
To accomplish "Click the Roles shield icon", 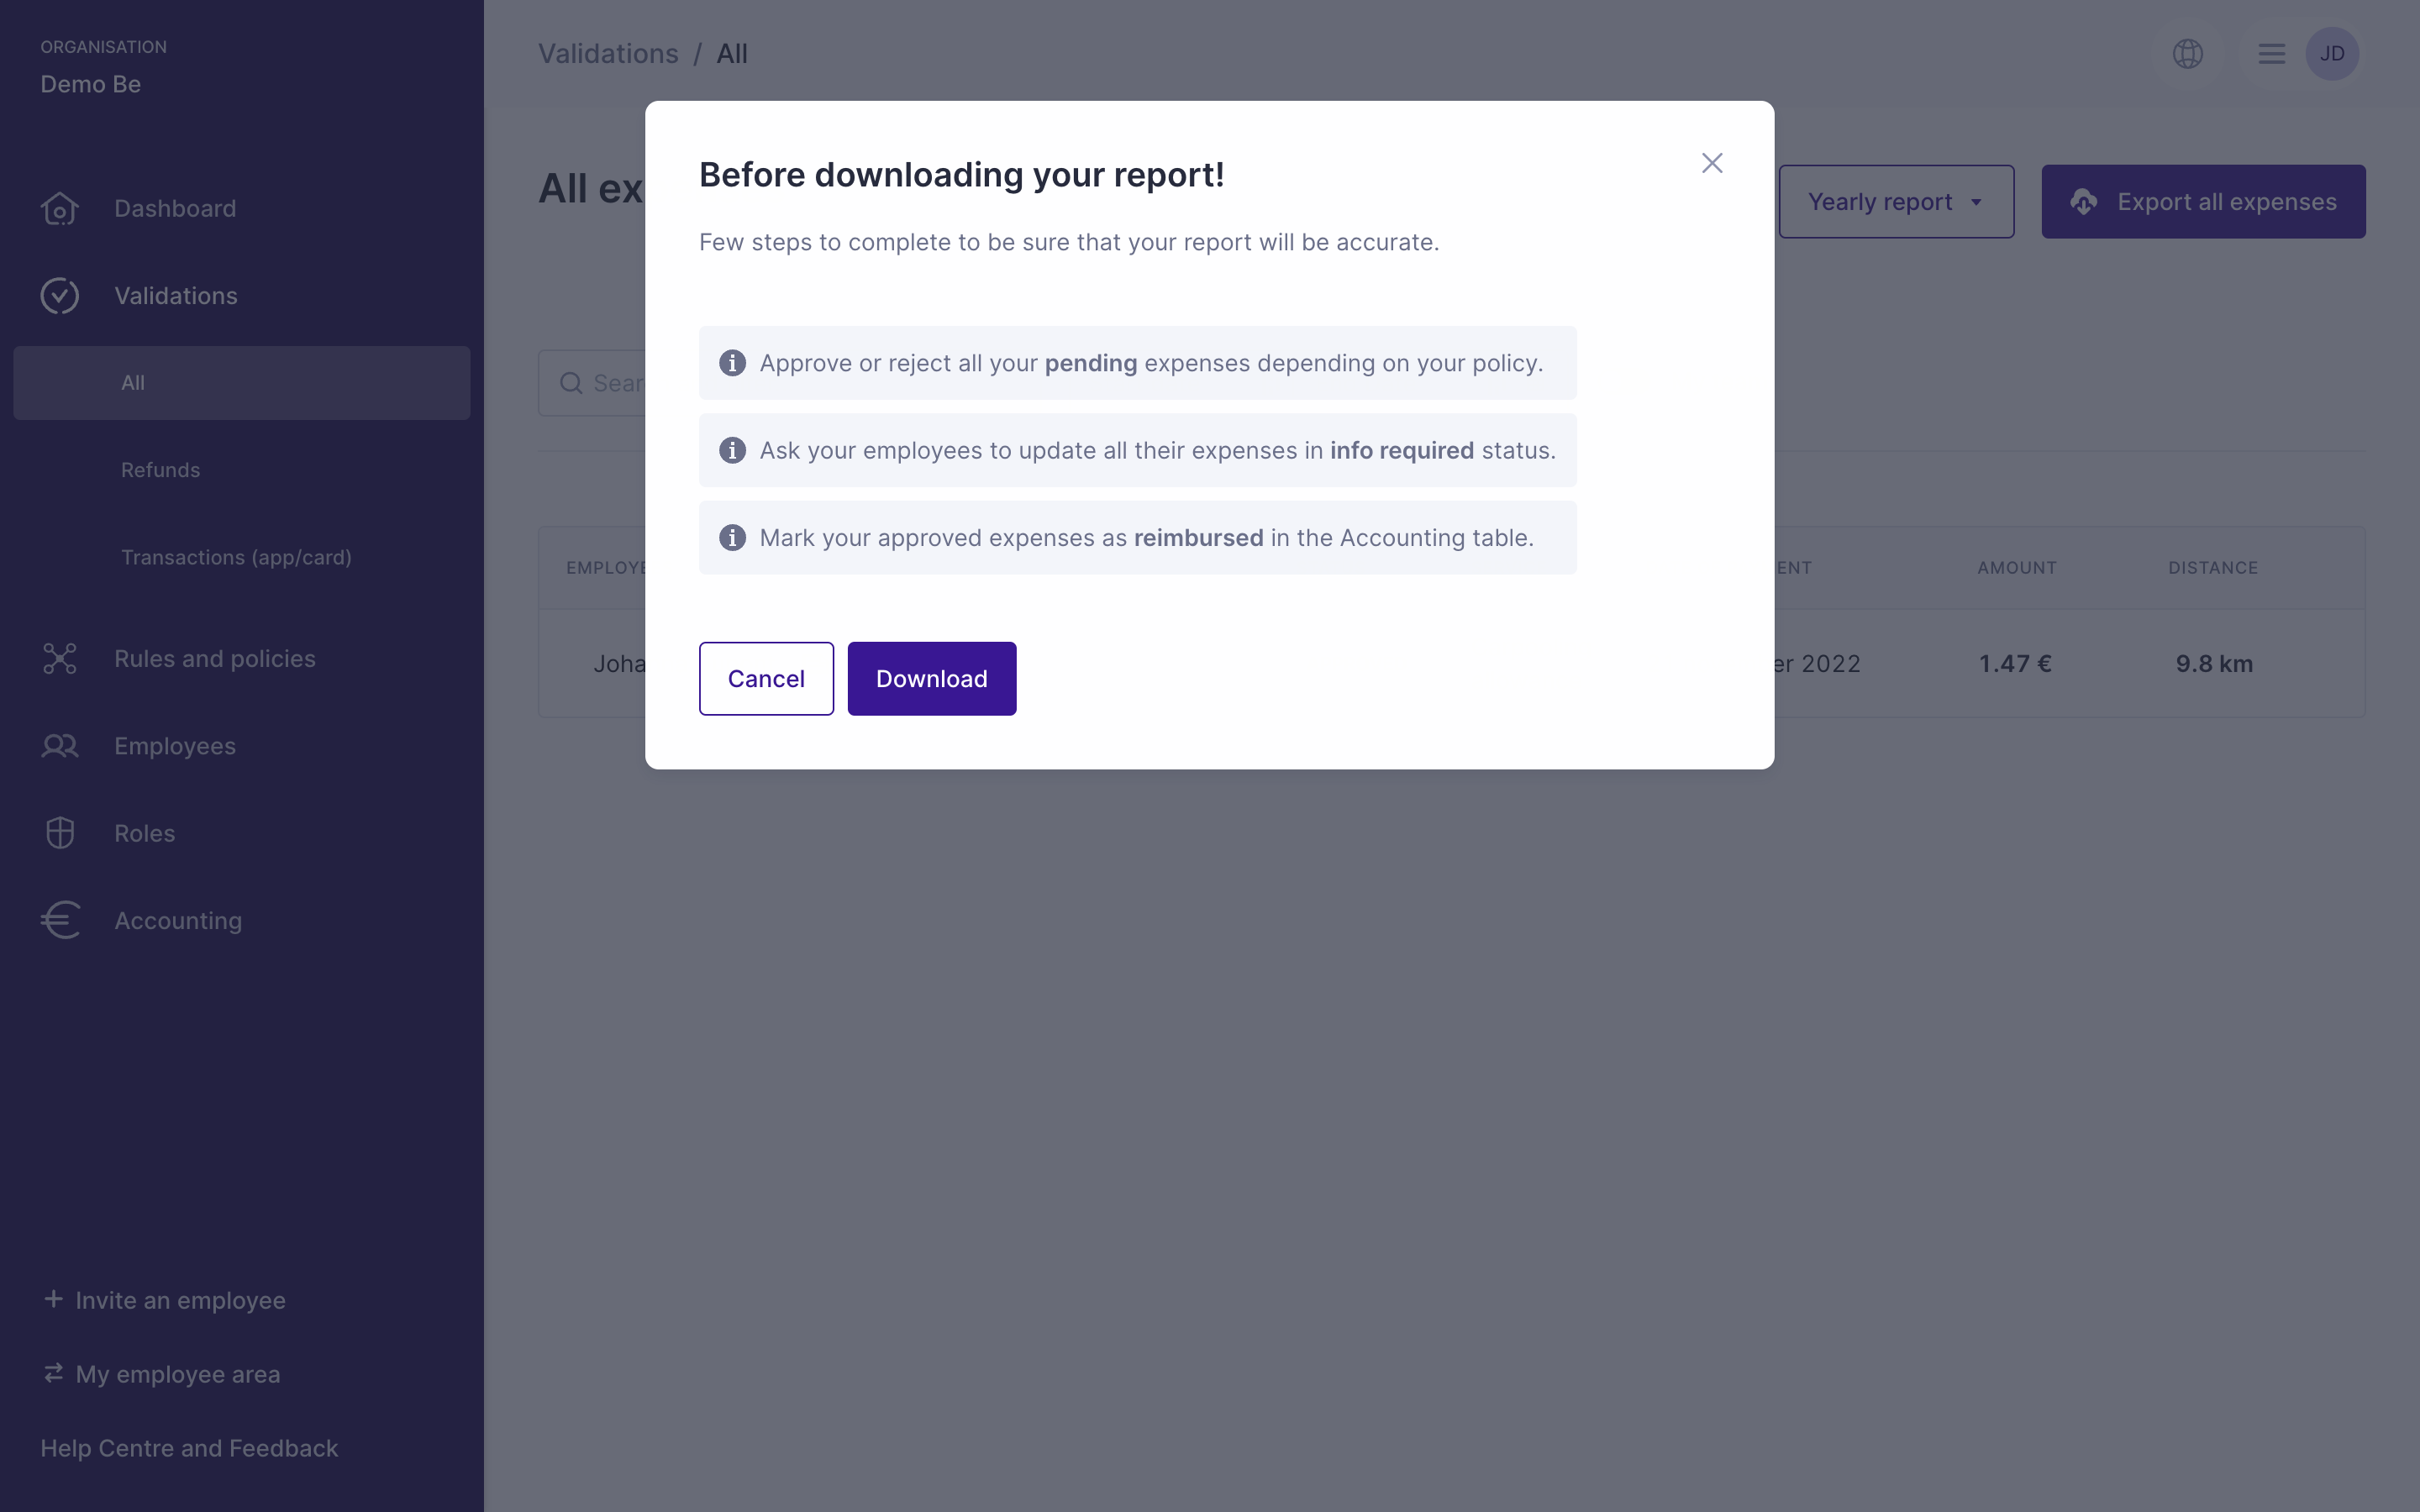I will click(x=60, y=833).
